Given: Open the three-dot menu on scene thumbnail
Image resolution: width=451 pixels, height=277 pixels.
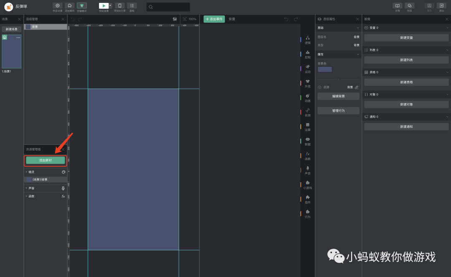Looking at the screenshot, I should [18, 38].
